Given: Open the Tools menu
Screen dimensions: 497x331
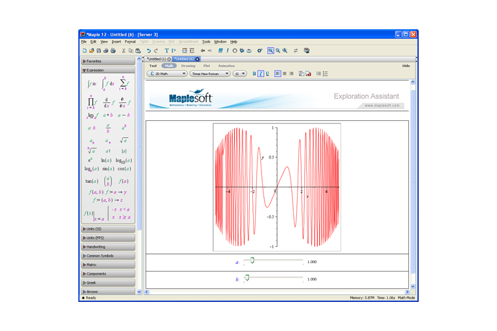Looking at the screenshot, I should (206, 41).
